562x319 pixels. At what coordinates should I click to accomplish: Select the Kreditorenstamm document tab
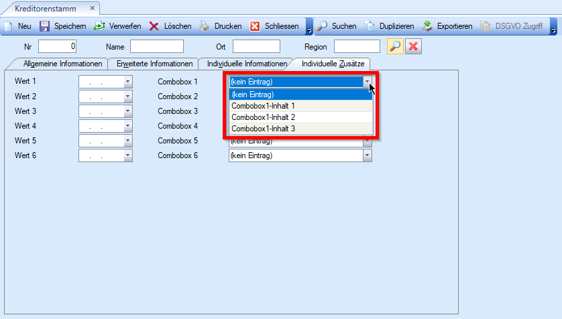(46, 8)
